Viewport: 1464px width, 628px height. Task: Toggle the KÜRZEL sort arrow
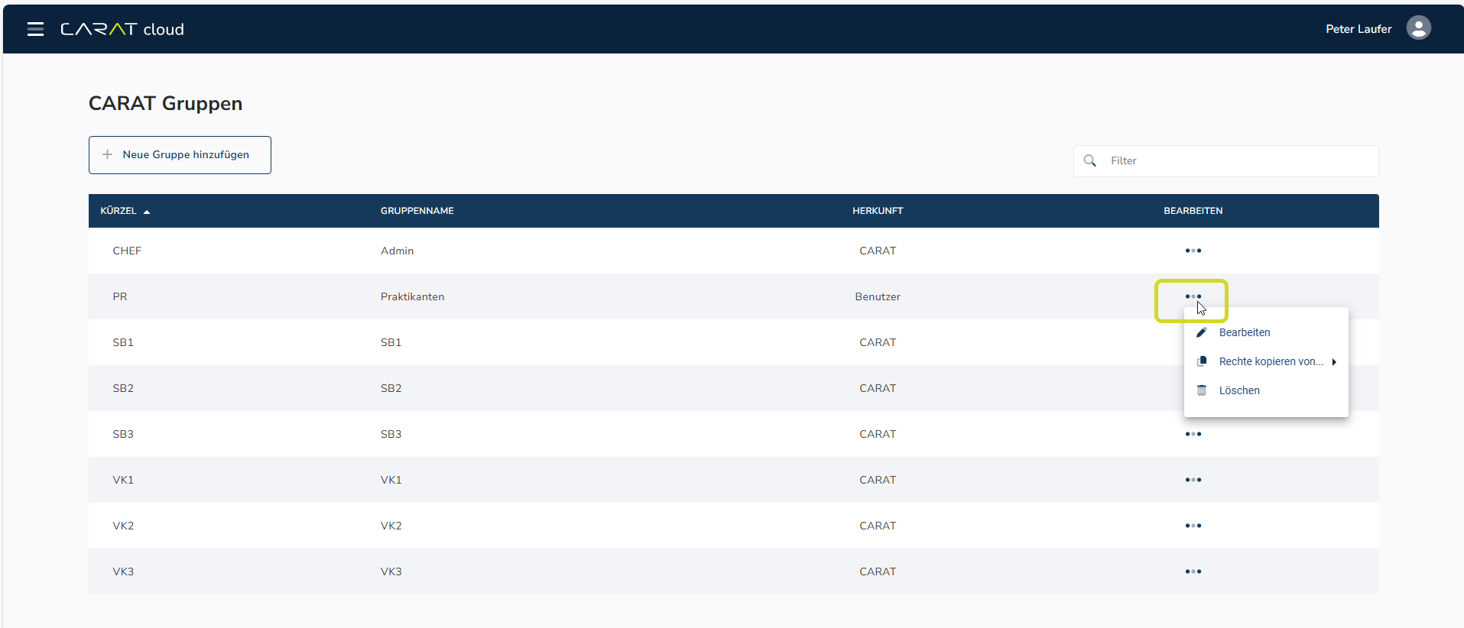coord(147,212)
